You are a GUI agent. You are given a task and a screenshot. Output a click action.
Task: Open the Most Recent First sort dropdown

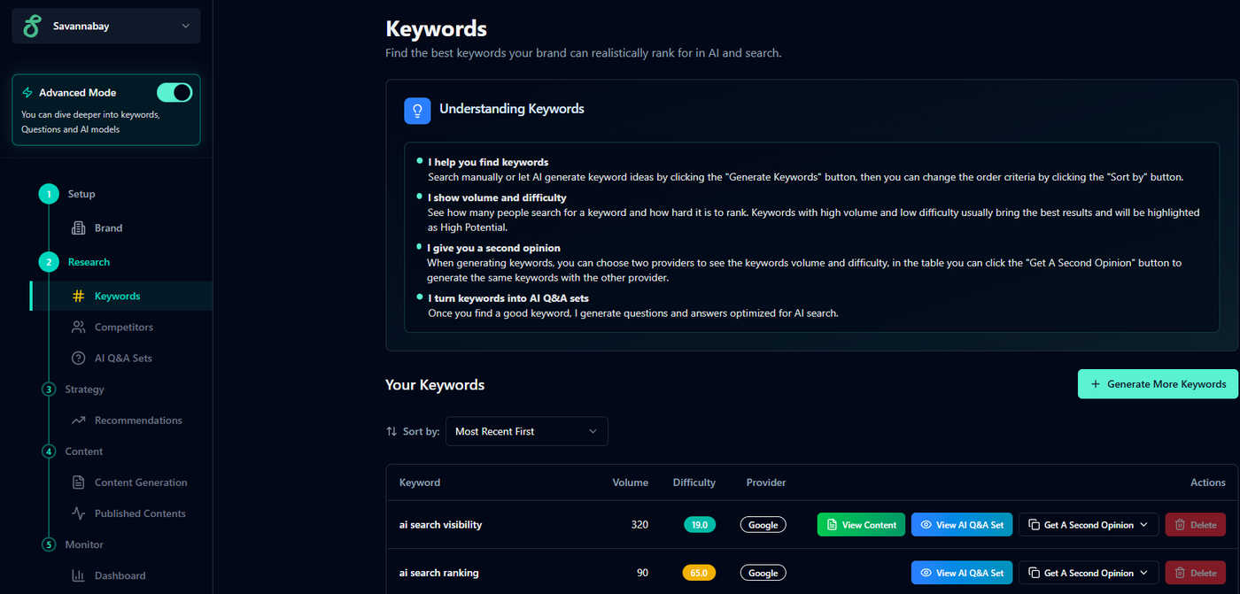pos(527,431)
